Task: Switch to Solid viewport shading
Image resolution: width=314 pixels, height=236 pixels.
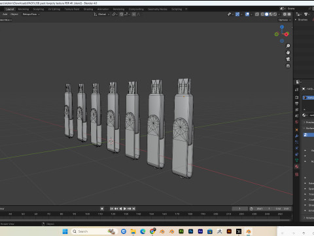Action: coord(266,14)
